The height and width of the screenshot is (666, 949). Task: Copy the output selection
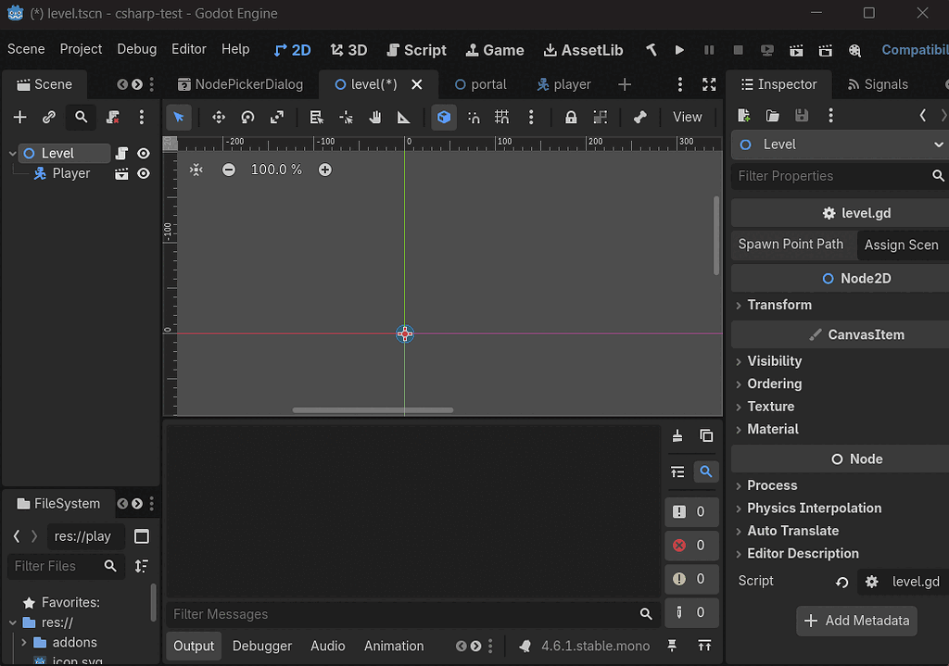click(705, 435)
